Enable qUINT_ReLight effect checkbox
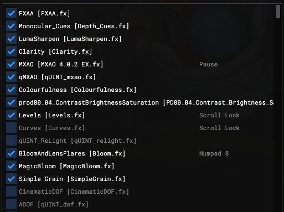 [x=11, y=141]
